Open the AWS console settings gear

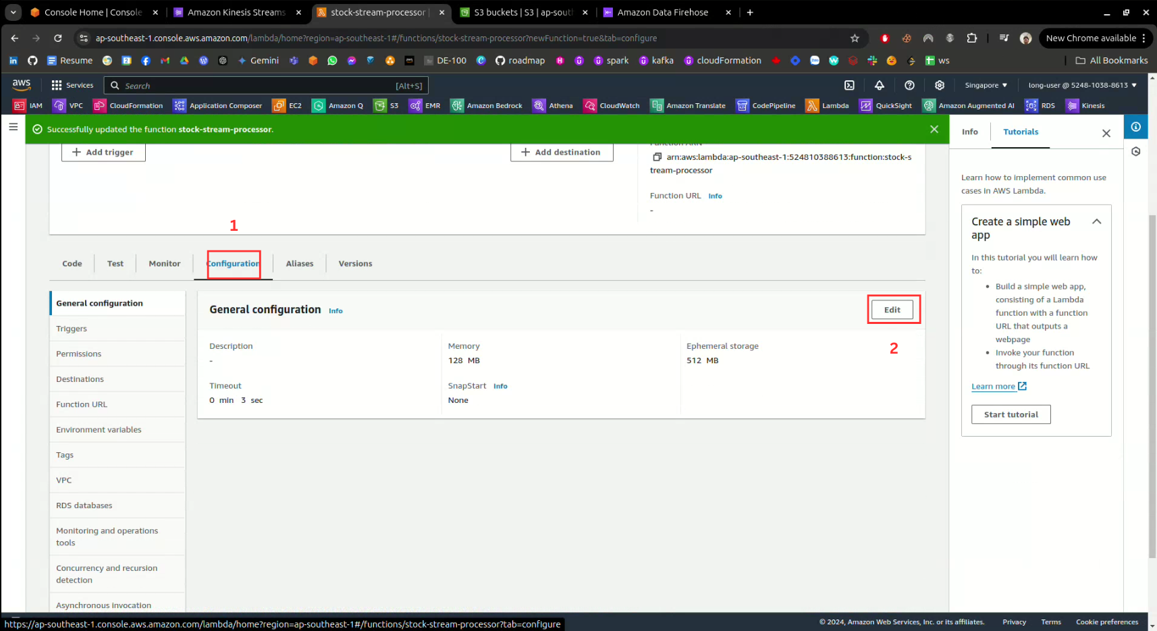pyautogui.click(x=939, y=85)
